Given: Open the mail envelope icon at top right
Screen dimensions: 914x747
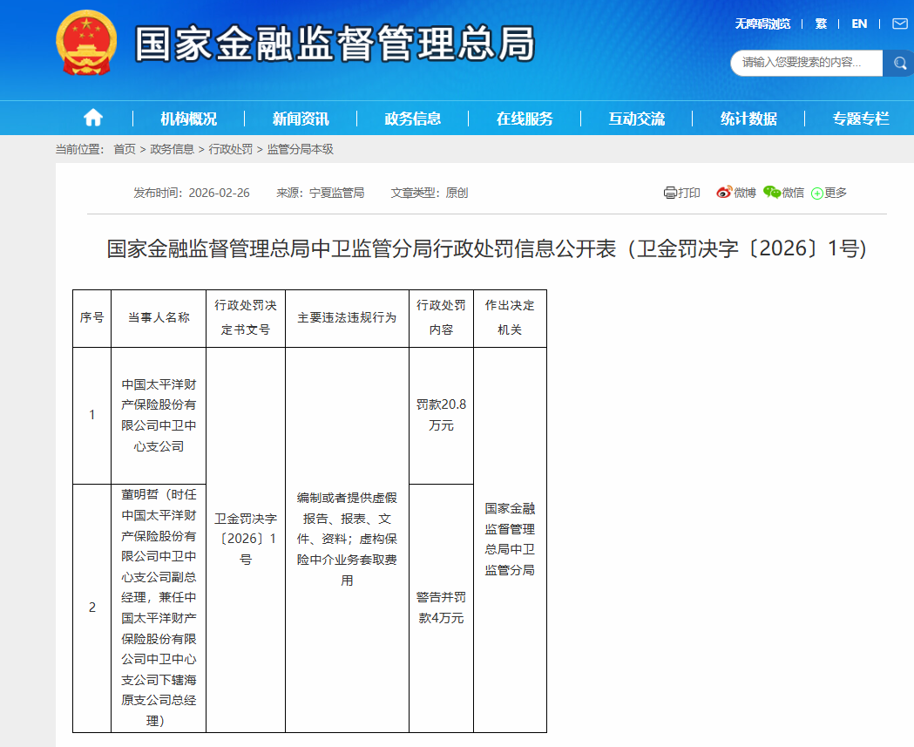Looking at the screenshot, I should [900, 24].
